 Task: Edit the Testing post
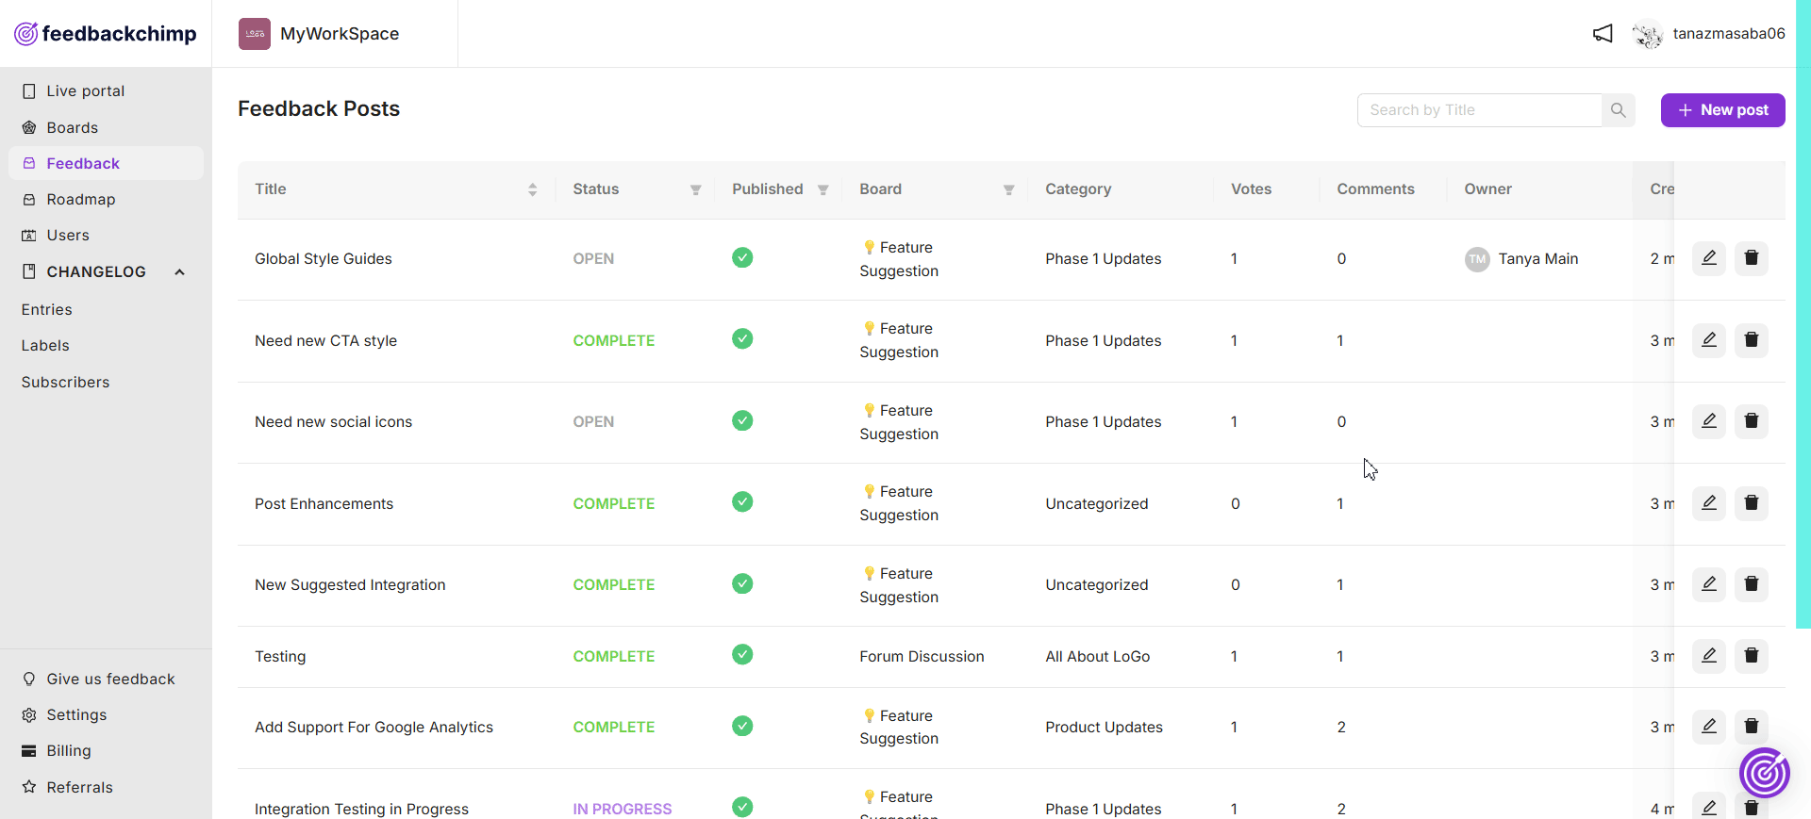(x=1708, y=656)
